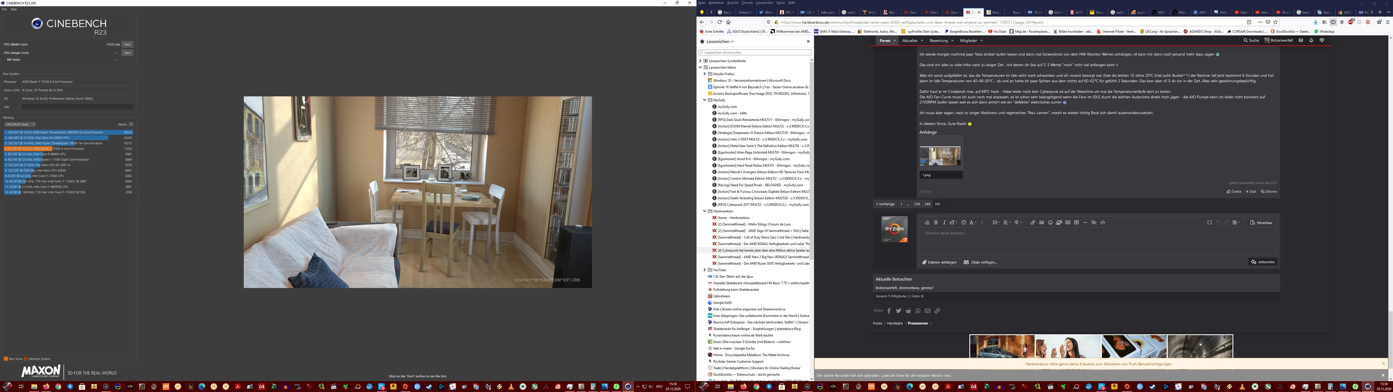Click the undo icon in reply editor
This screenshot has height=392, width=1393.
(1218, 222)
